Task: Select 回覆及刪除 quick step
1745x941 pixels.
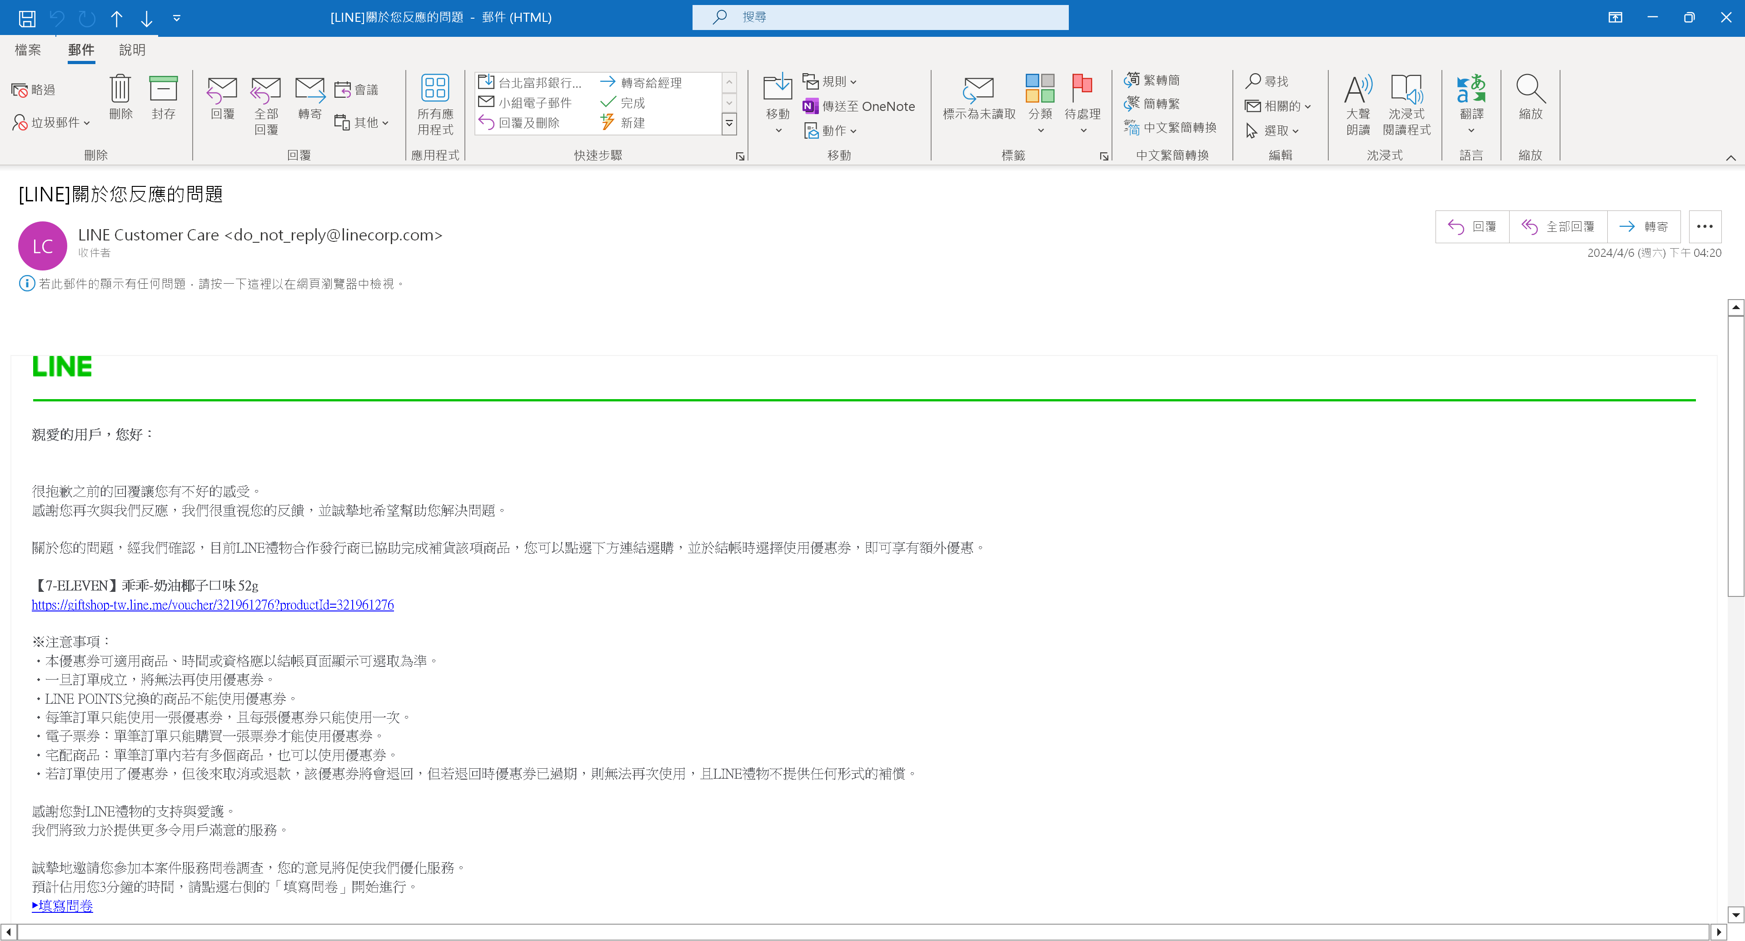Action: tap(519, 123)
